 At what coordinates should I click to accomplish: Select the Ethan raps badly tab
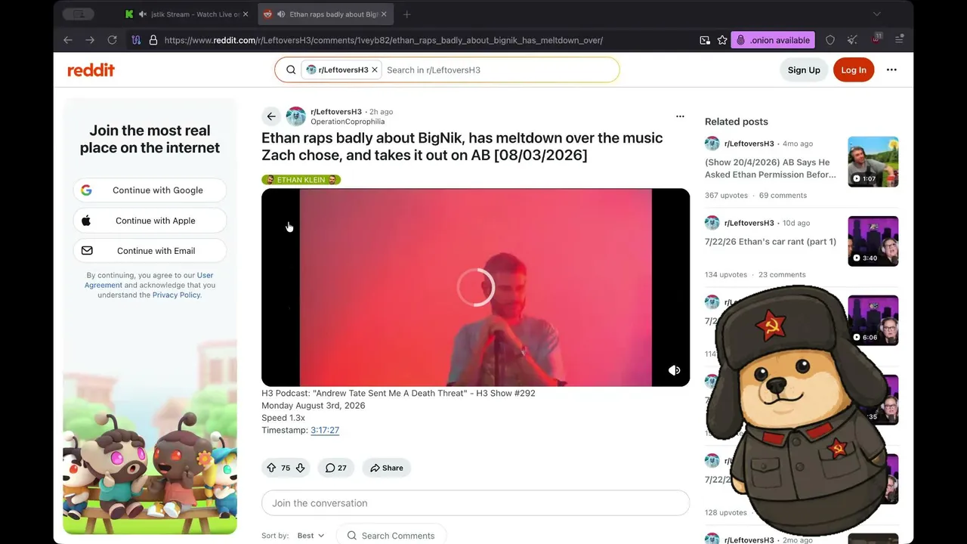point(326,14)
